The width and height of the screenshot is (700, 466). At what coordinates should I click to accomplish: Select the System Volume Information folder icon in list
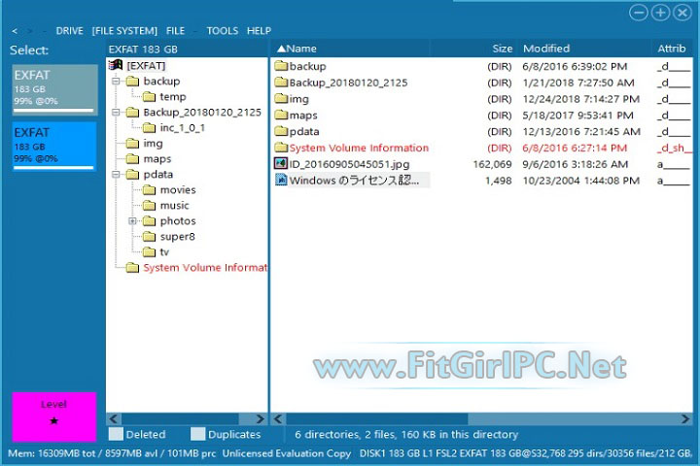coord(281,149)
